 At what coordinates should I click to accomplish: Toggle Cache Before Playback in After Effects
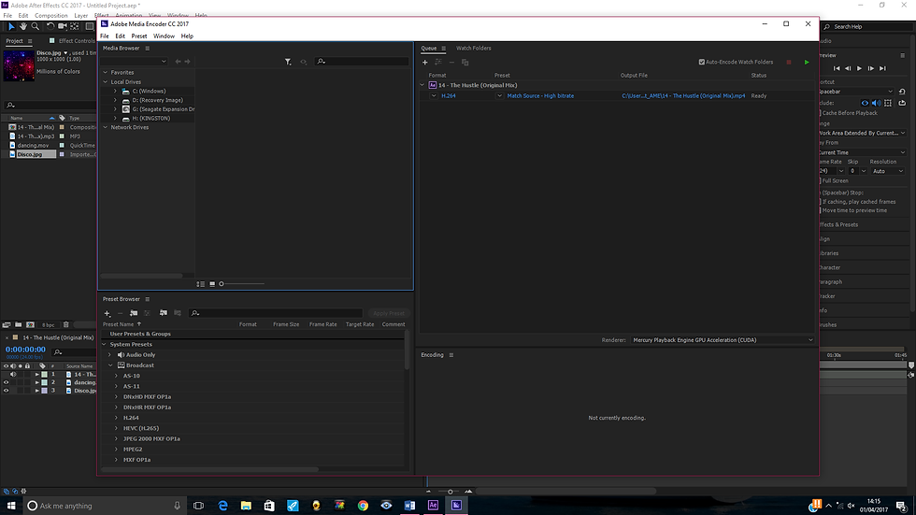pos(820,113)
